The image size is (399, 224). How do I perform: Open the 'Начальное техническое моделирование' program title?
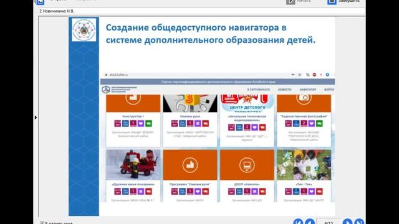pos(247,118)
